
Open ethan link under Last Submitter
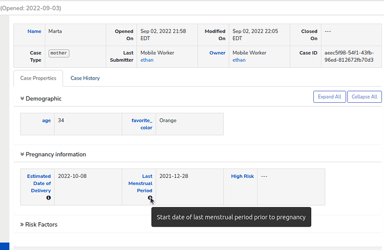tap(146, 60)
